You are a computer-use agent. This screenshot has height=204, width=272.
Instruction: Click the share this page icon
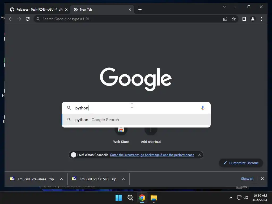[225, 19]
